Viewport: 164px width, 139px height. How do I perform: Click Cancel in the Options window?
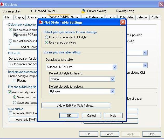tap(110, 134)
